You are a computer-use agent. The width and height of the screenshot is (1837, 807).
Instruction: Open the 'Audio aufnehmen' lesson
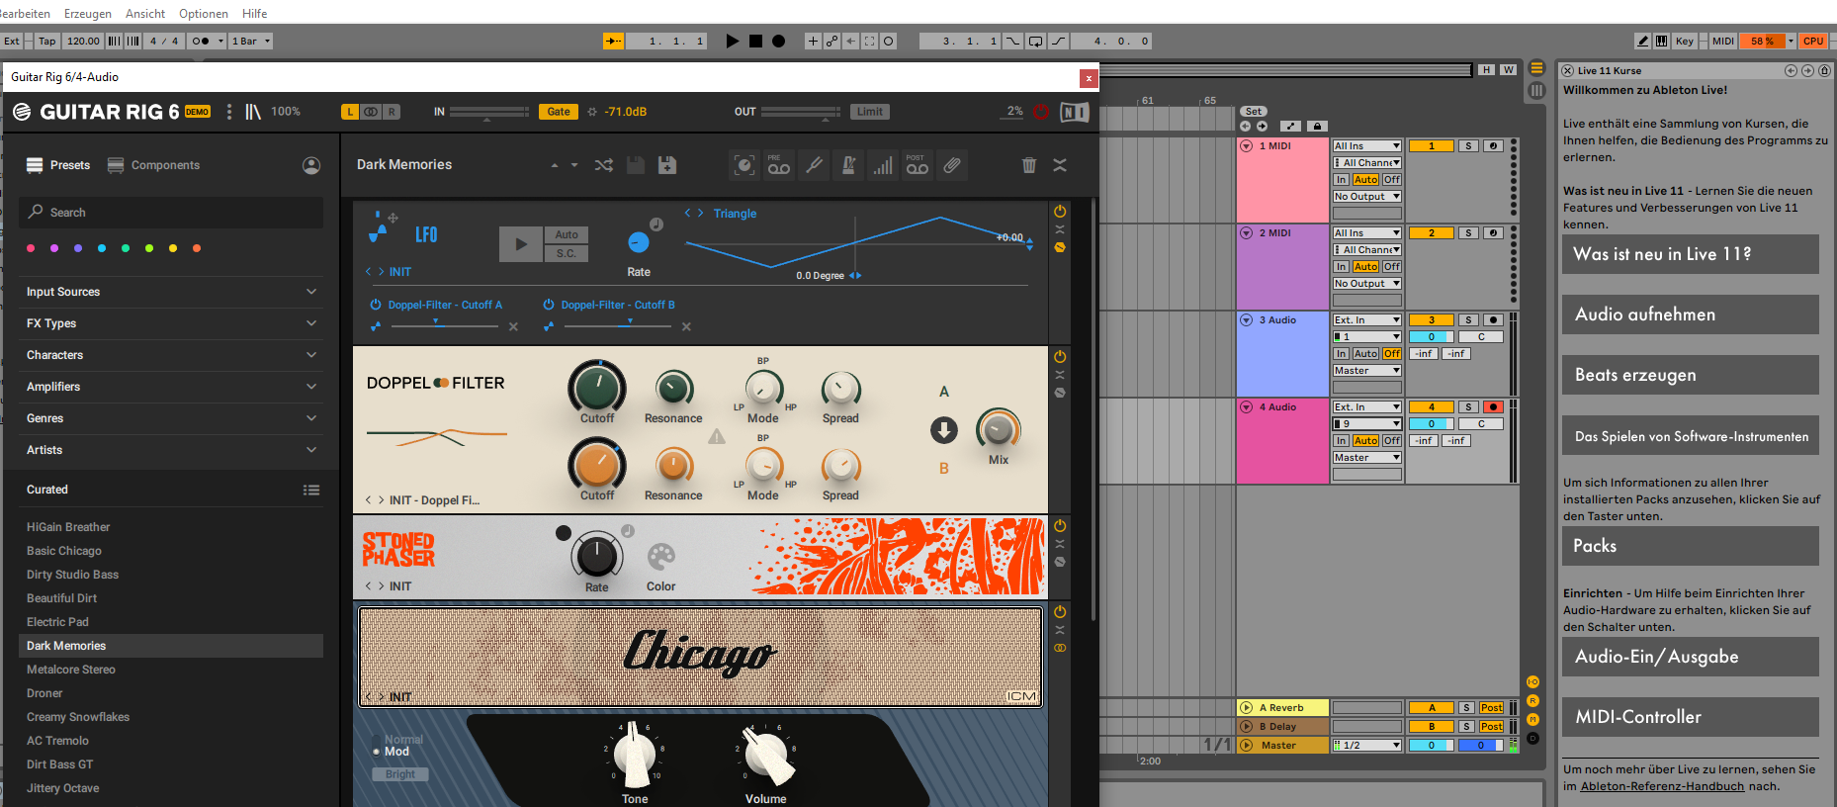[x=1690, y=314]
